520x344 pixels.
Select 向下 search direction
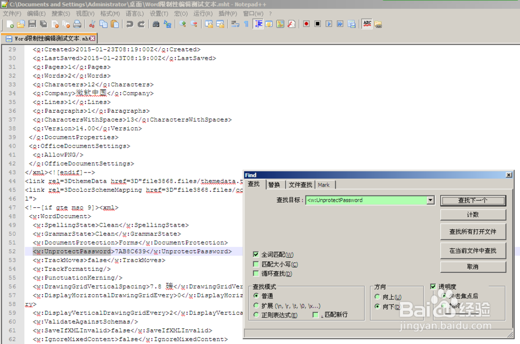click(x=377, y=307)
